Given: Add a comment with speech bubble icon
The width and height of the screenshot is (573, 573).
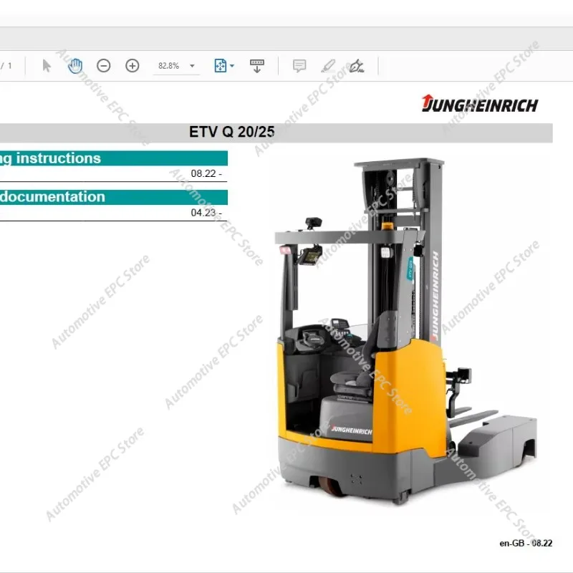Looking at the screenshot, I should click(299, 66).
